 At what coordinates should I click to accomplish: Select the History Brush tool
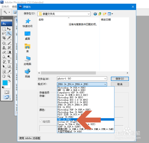(x=9, y=48)
